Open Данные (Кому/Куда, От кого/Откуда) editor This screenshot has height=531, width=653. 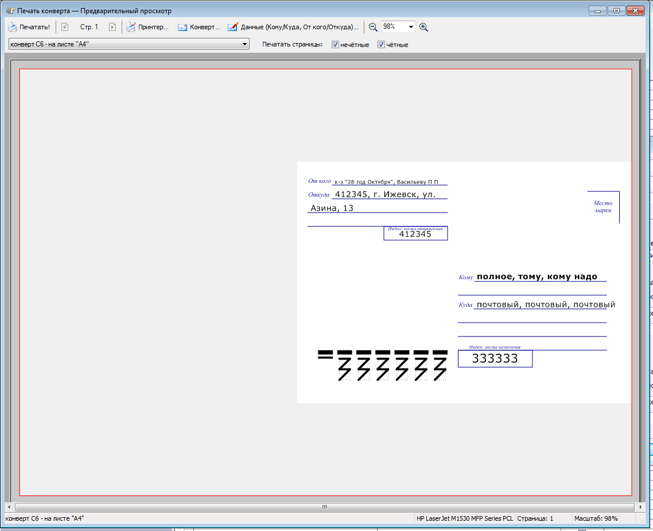[294, 27]
